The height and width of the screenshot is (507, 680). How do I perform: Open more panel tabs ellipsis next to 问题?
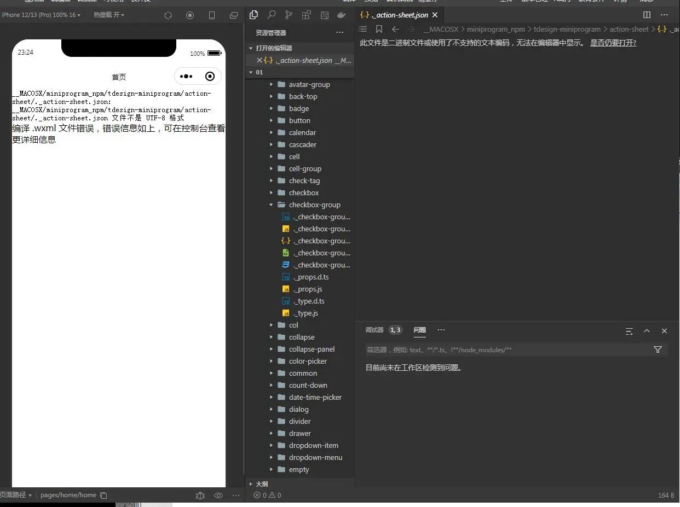[441, 330]
